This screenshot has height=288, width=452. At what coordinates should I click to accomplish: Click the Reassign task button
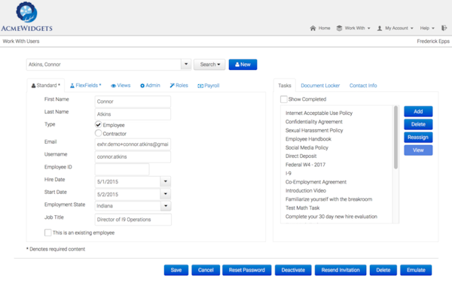(418, 138)
